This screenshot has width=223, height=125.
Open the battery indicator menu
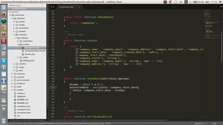coord(198,2)
